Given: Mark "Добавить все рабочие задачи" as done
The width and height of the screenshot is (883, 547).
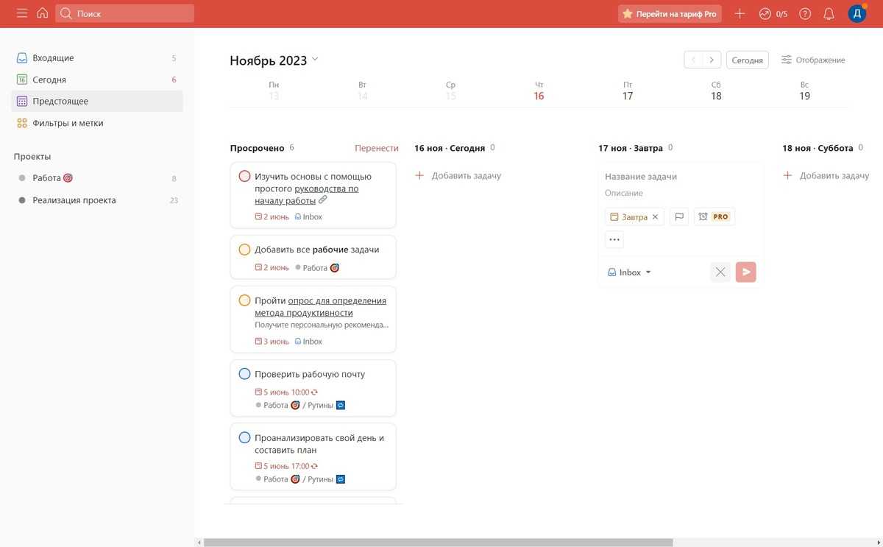Looking at the screenshot, I should tap(244, 250).
